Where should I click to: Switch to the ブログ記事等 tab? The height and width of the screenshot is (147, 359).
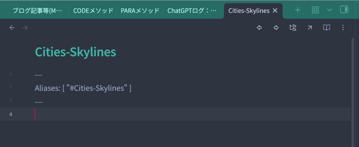[37, 11]
